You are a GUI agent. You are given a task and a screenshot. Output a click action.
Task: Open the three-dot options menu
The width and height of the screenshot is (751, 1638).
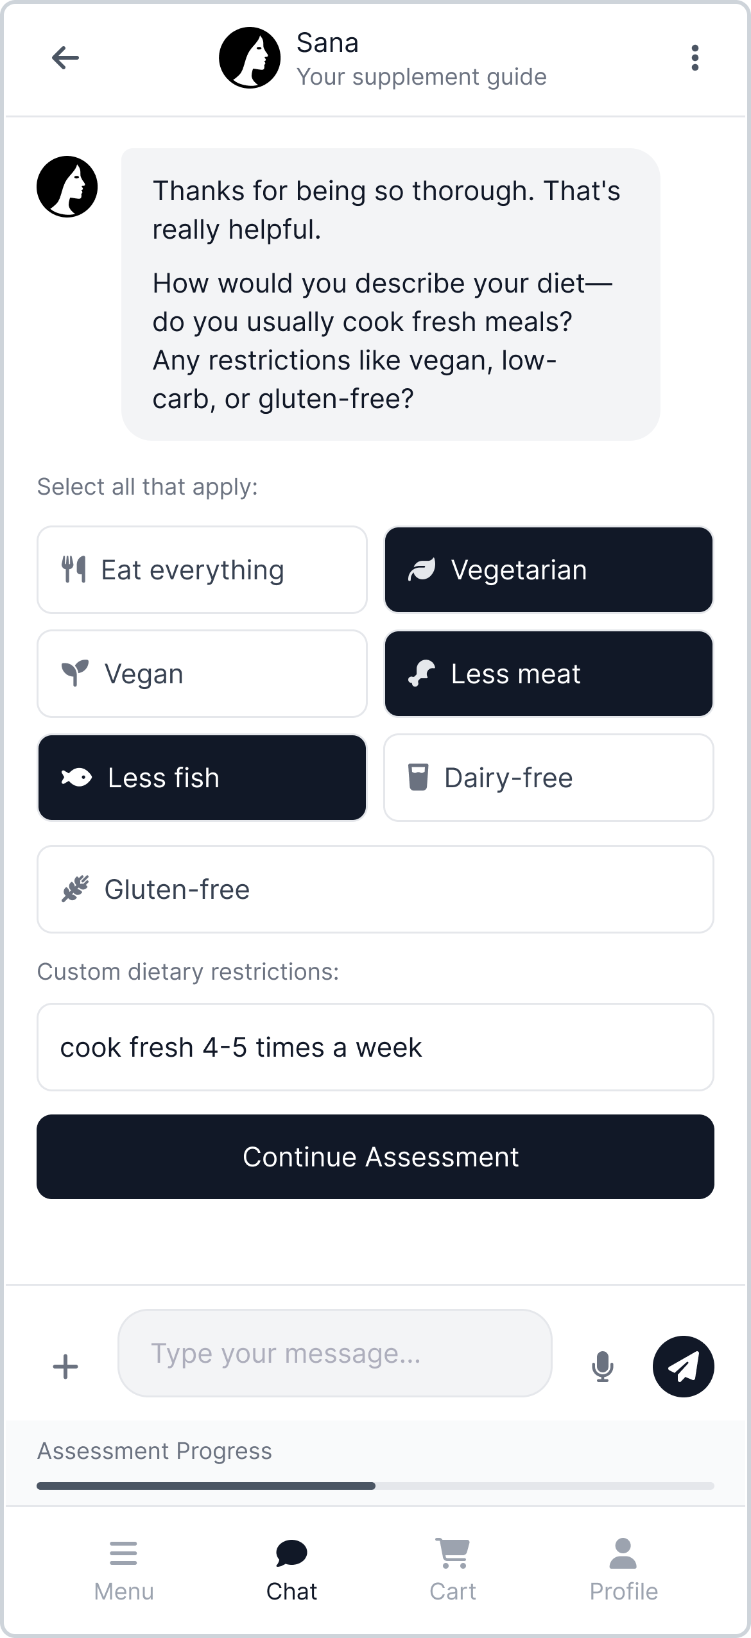click(695, 58)
